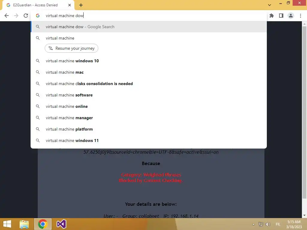This screenshot has width=307, height=230.
Task: Select 'virtual machine disks consolidation is needed'
Action: [149, 84]
